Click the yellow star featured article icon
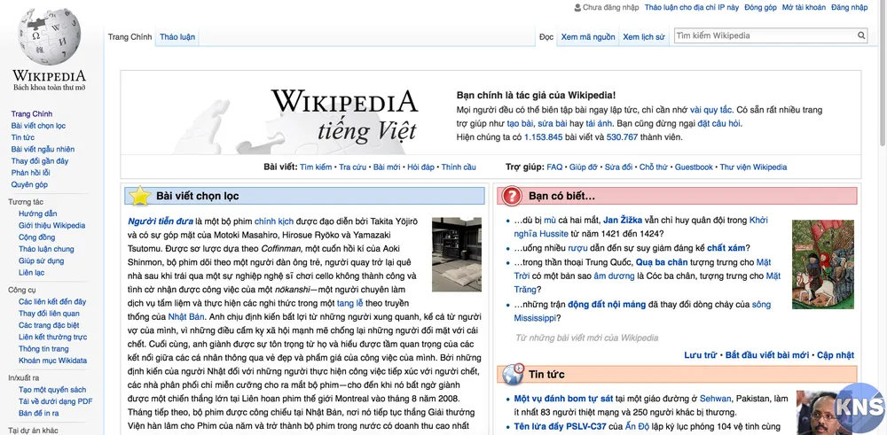Screen dimensions: 887x435 pyautogui.click(x=139, y=196)
